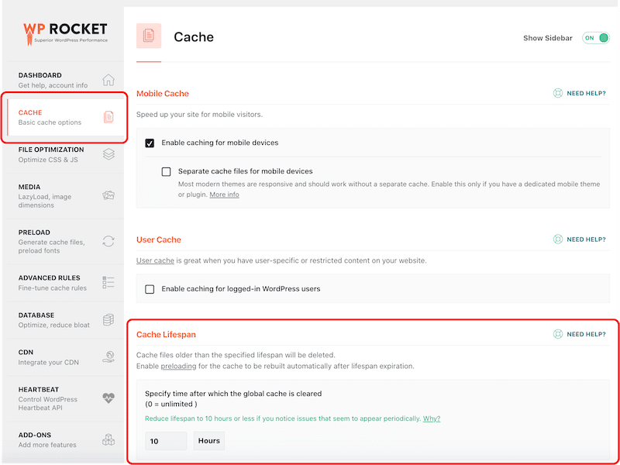Click the cache lifespan value field
620x465 pixels.
point(165,440)
